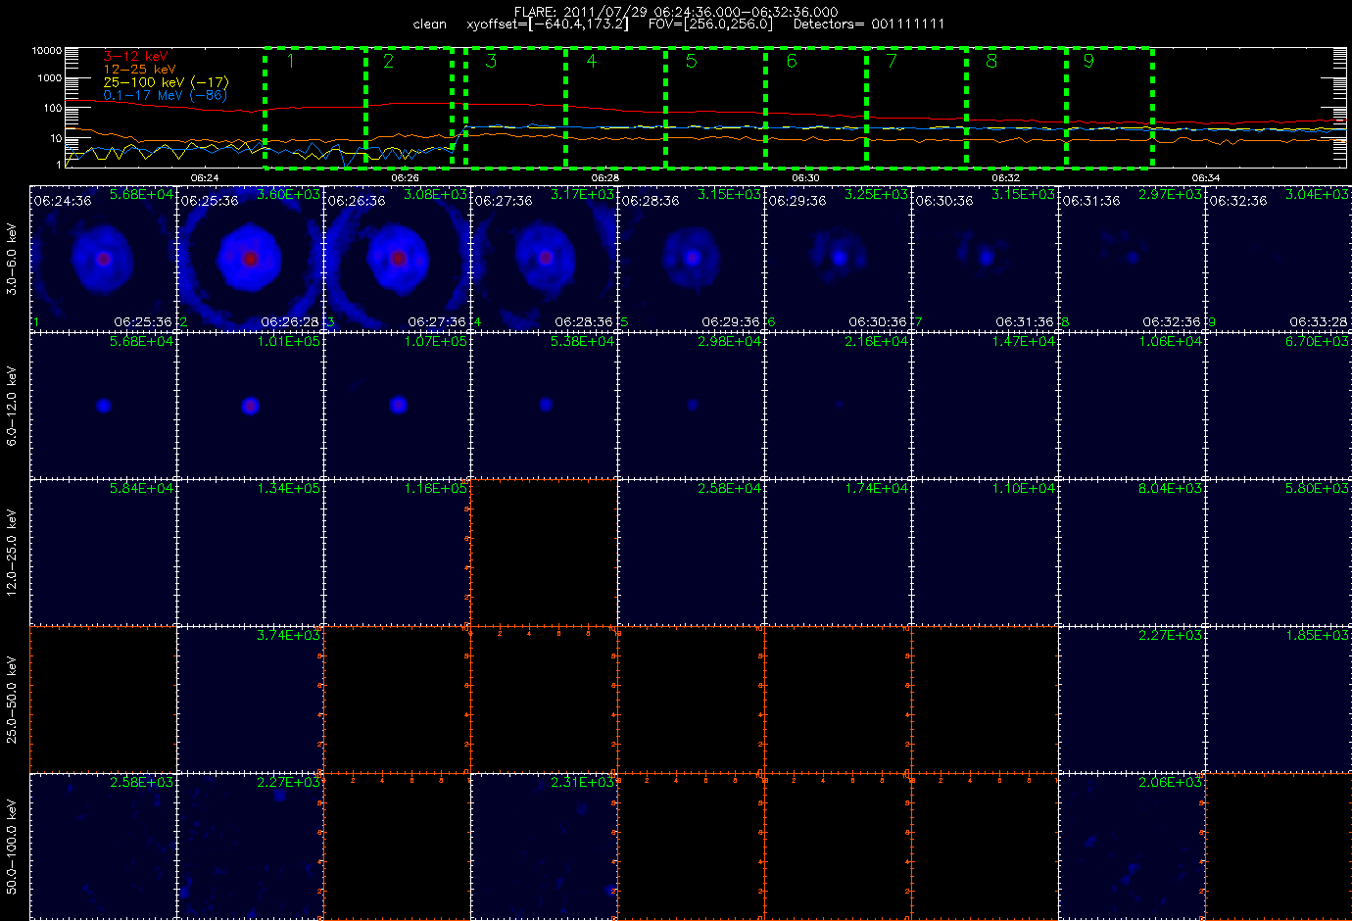The width and height of the screenshot is (1352, 921).
Task: Open the 3.0-6.0 keV image starting 06:27:36
Action: (x=544, y=259)
